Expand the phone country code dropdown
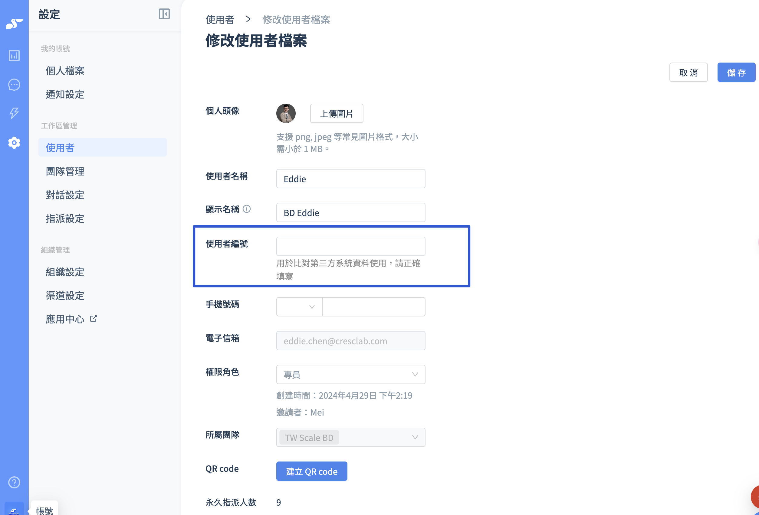 tap(299, 306)
